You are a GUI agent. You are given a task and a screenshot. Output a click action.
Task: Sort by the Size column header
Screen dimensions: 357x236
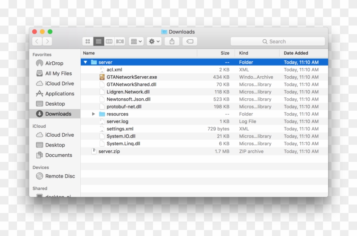(216, 53)
